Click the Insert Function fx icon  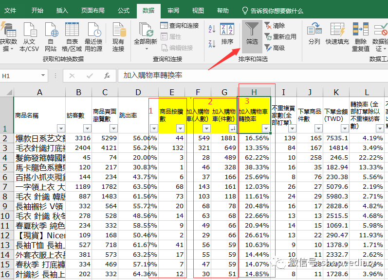point(107,76)
